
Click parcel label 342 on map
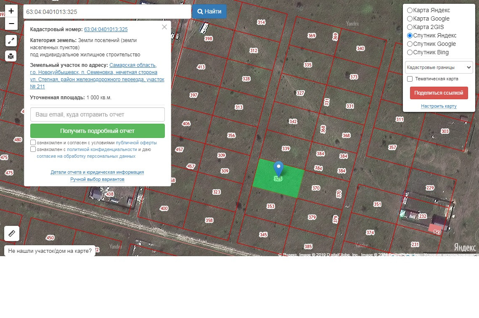(293, 121)
